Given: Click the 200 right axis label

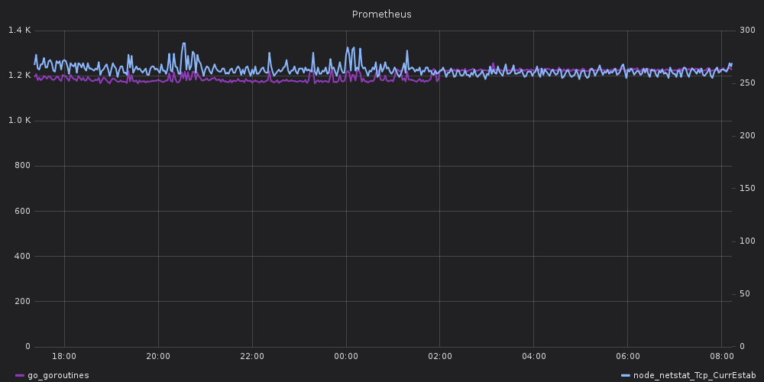Looking at the screenshot, I should click(x=747, y=135).
